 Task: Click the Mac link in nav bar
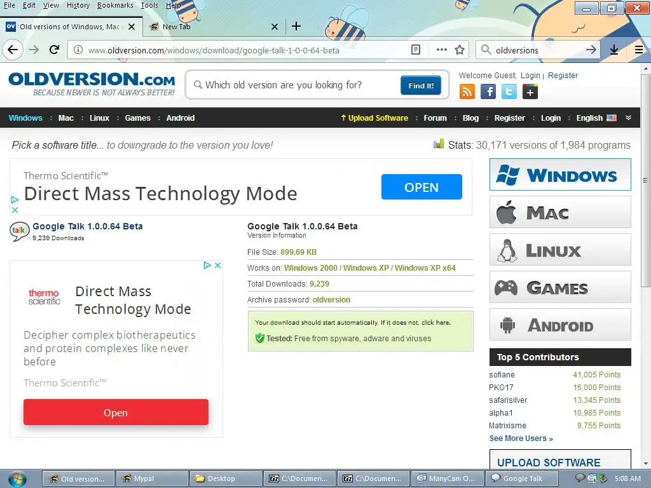tap(66, 118)
